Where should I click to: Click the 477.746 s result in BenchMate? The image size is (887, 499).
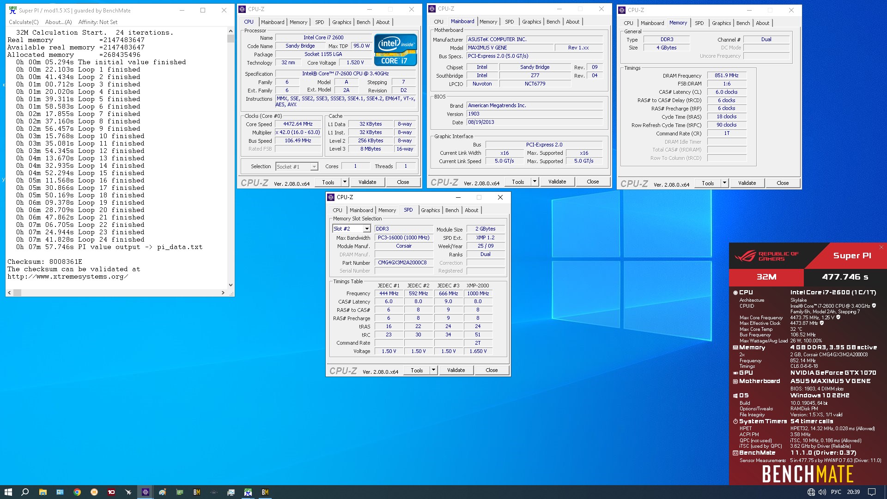tap(845, 277)
